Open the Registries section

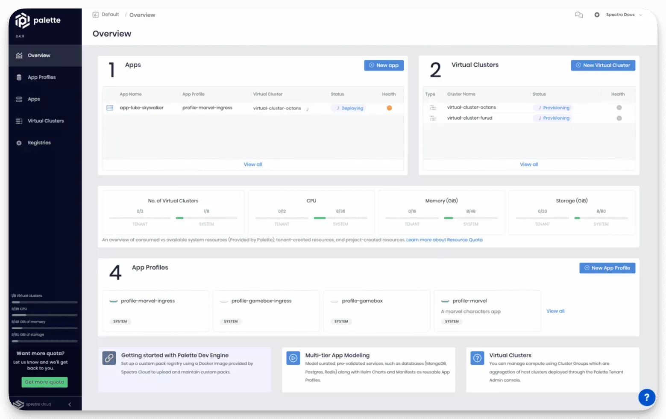pos(39,142)
